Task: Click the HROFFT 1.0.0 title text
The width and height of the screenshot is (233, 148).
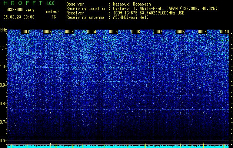Action: (29, 3)
